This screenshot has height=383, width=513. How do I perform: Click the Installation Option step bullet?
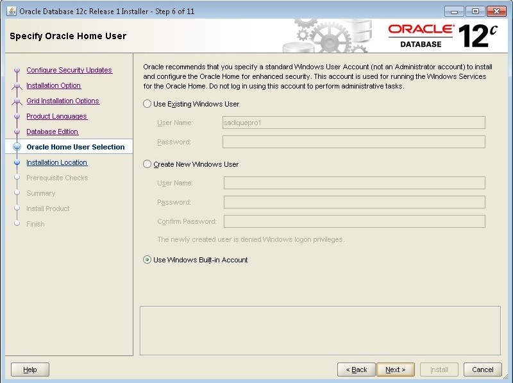pos(17,85)
